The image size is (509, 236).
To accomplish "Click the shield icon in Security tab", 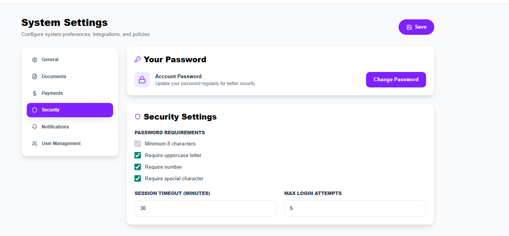I will click(x=34, y=110).
